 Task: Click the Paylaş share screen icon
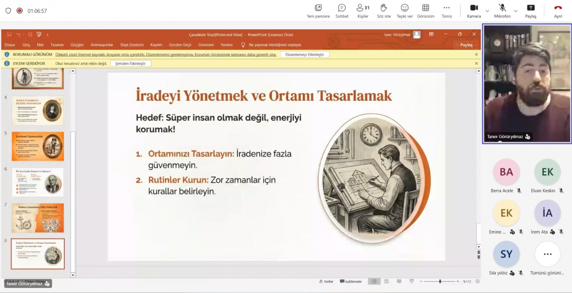(x=531, y=8)
